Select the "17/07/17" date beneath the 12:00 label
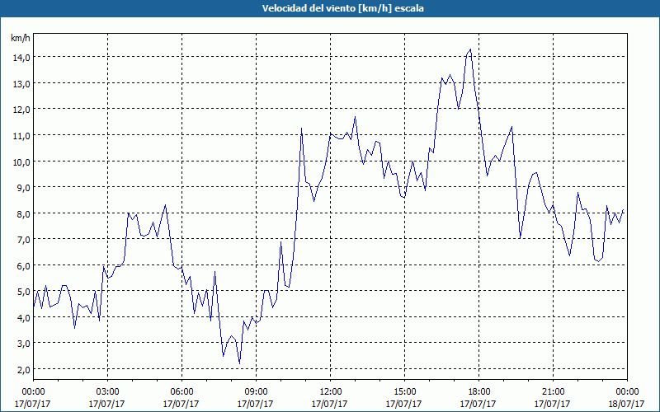Viewport: 660px width, 412px height. [x=329, y=404]
